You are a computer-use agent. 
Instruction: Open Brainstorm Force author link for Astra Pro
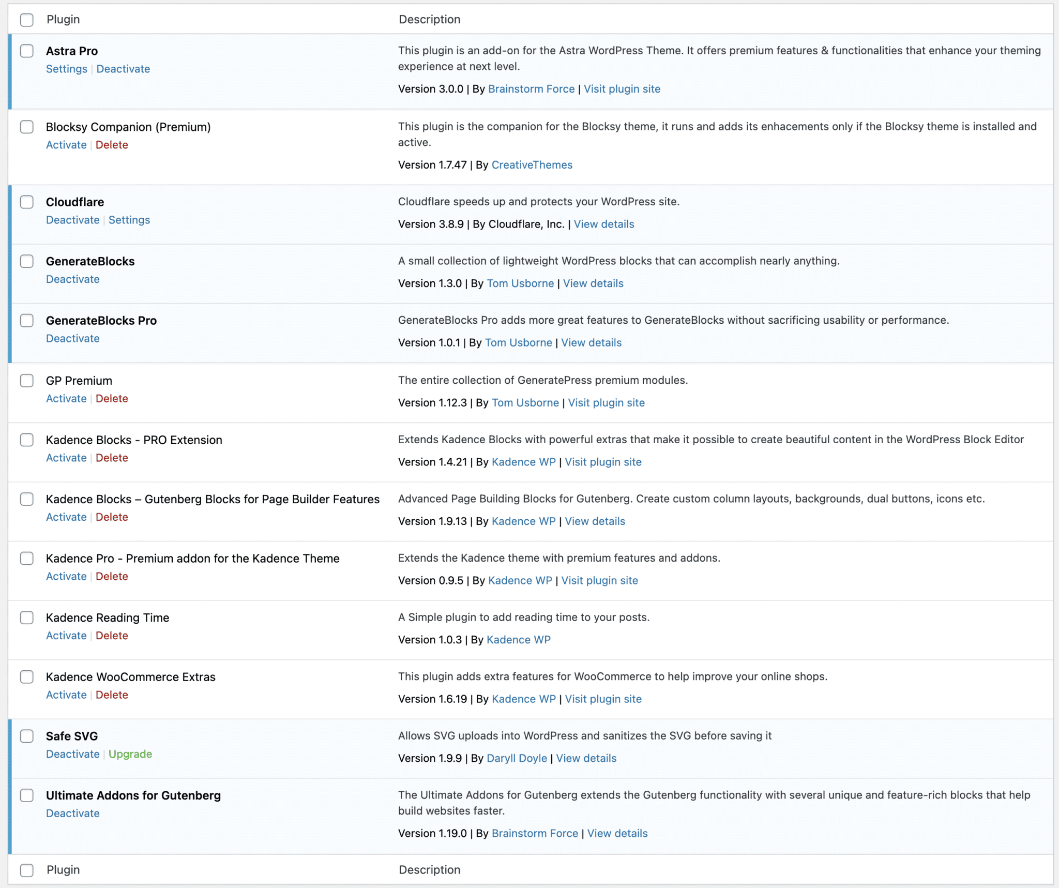(531, 89)
